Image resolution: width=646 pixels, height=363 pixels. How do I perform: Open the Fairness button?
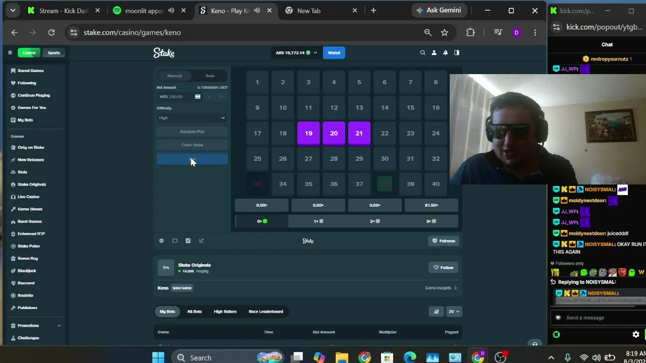coord(444,241)
